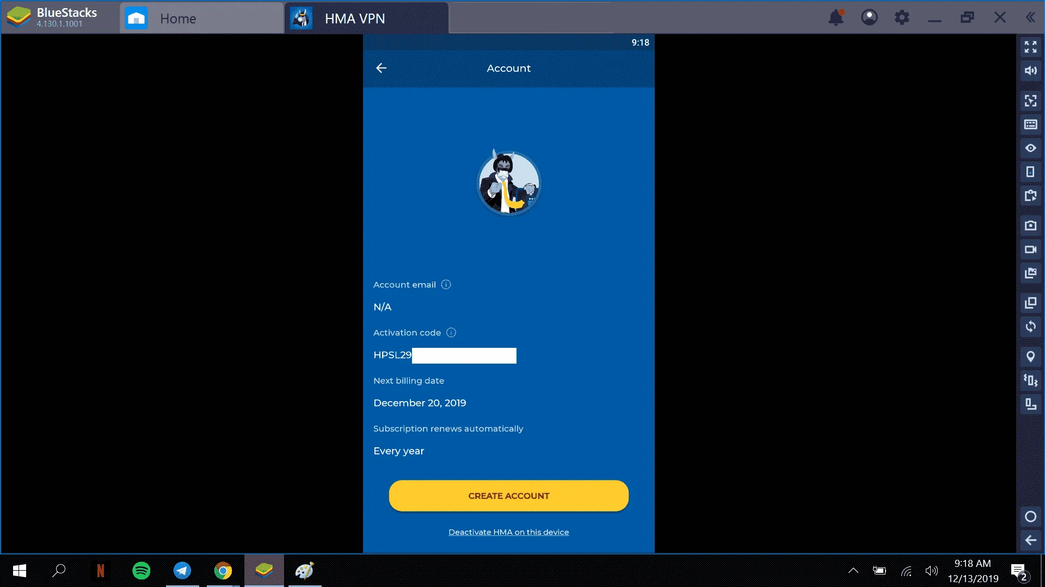The height and width of the screenshot is (587, 1045).
Task: Toggle the eye overlay icon in sidebar
Action: (1030, 148)
